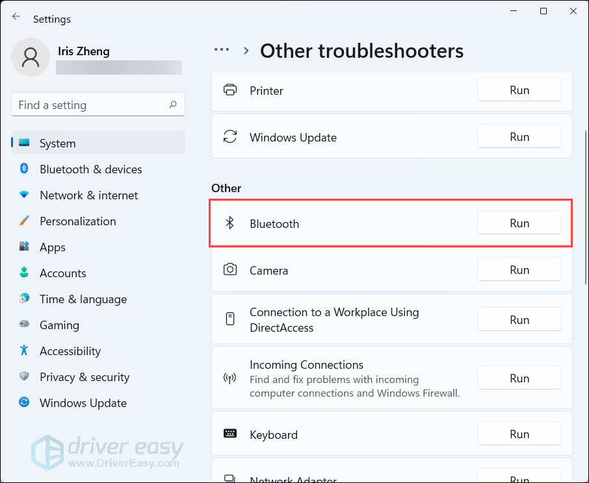Viewport: 589px width, 483px height.
Task: Click the Gaming controller icon
Action: coord(24,325)
